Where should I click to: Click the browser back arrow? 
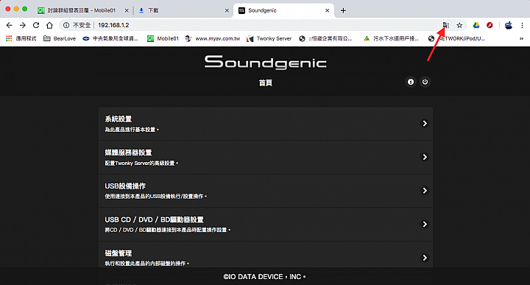[x=9, y=25]
